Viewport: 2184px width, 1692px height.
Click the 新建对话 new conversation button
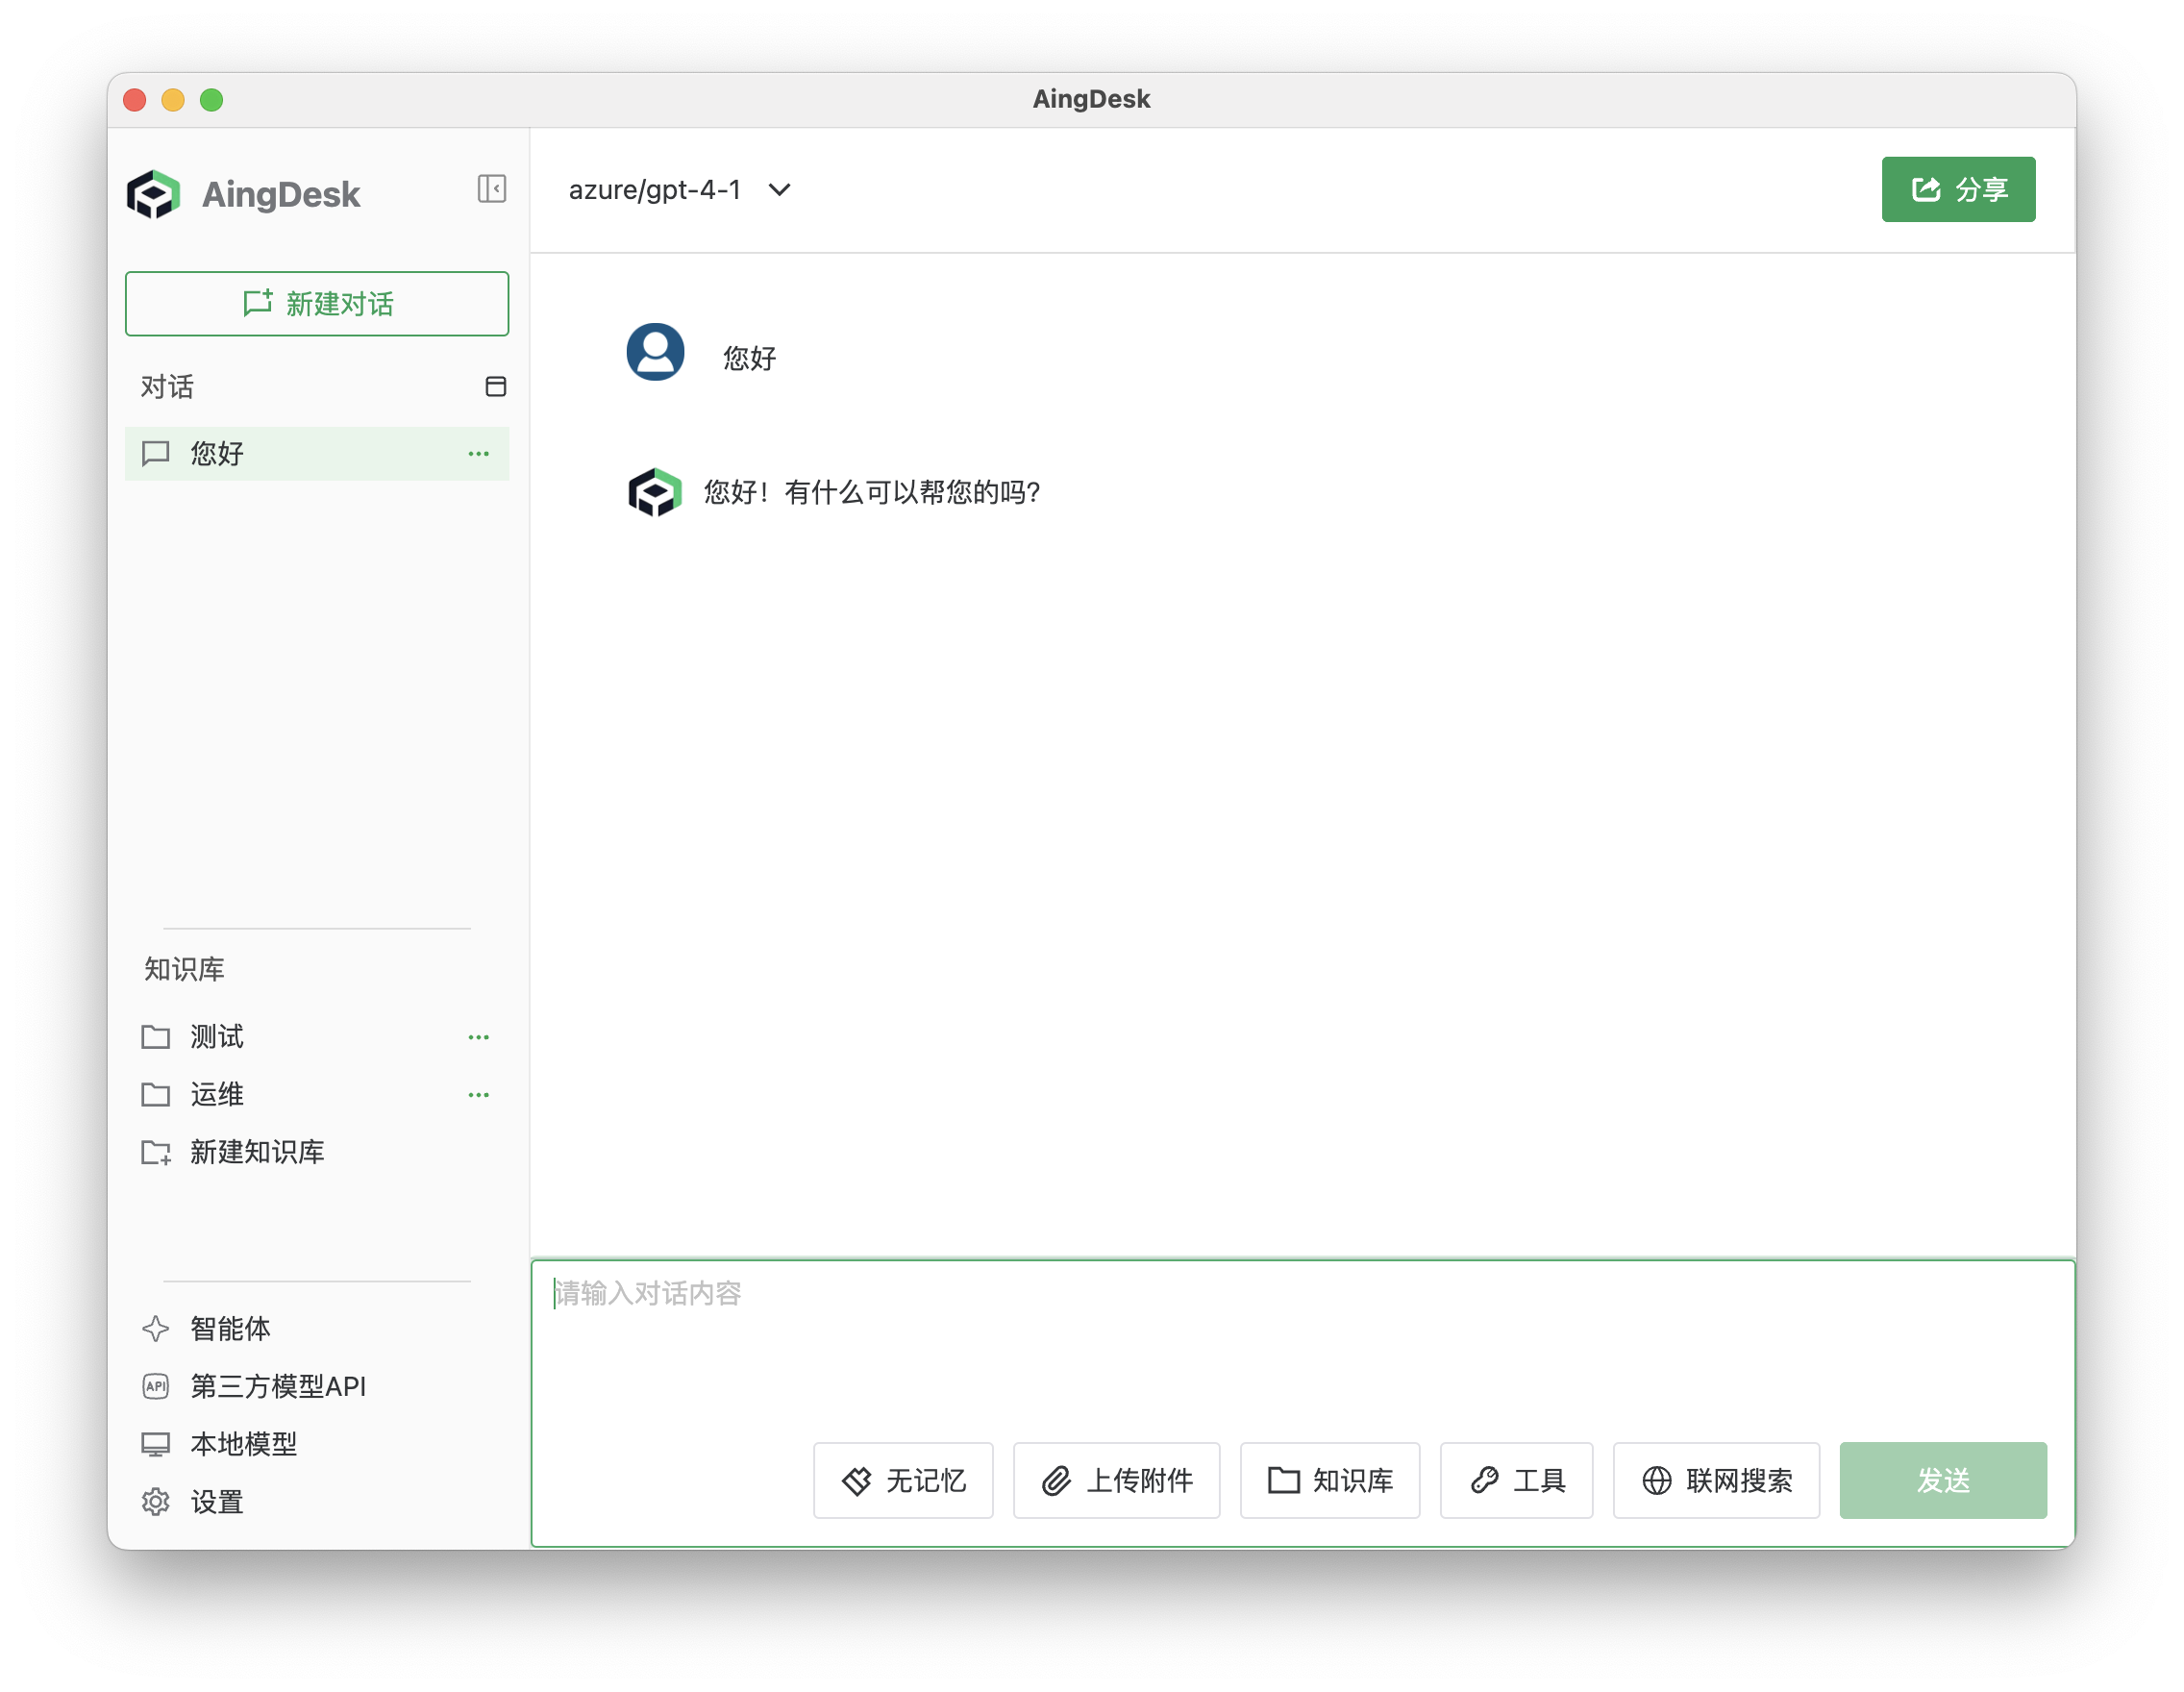click(x=317, y=304)
